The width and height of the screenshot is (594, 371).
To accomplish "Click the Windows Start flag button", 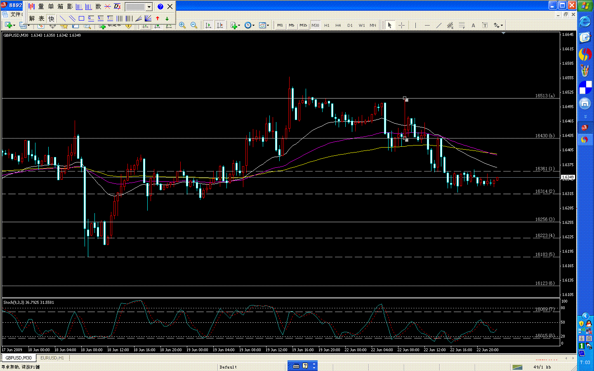I will [585, 6].
